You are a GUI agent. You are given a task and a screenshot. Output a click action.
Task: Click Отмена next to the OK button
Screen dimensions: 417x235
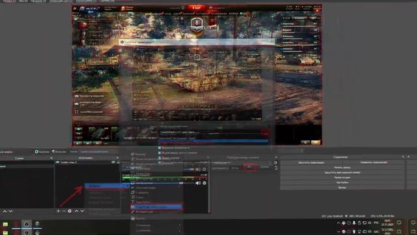point(265,167)
